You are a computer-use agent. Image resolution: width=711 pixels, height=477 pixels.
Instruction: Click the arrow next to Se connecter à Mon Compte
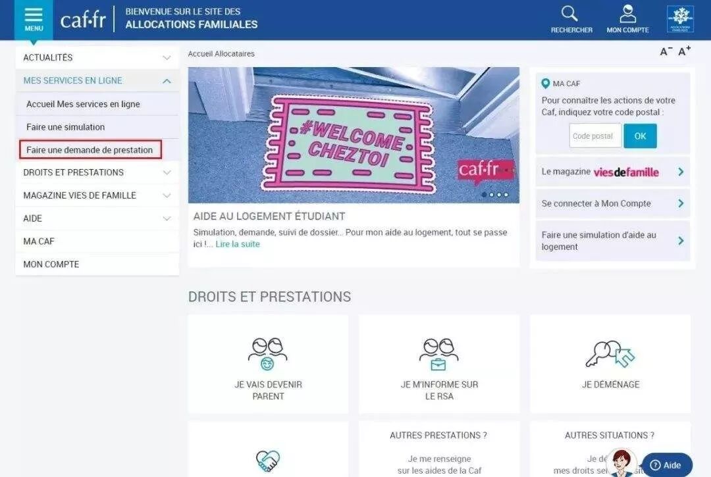coord(681,203)
